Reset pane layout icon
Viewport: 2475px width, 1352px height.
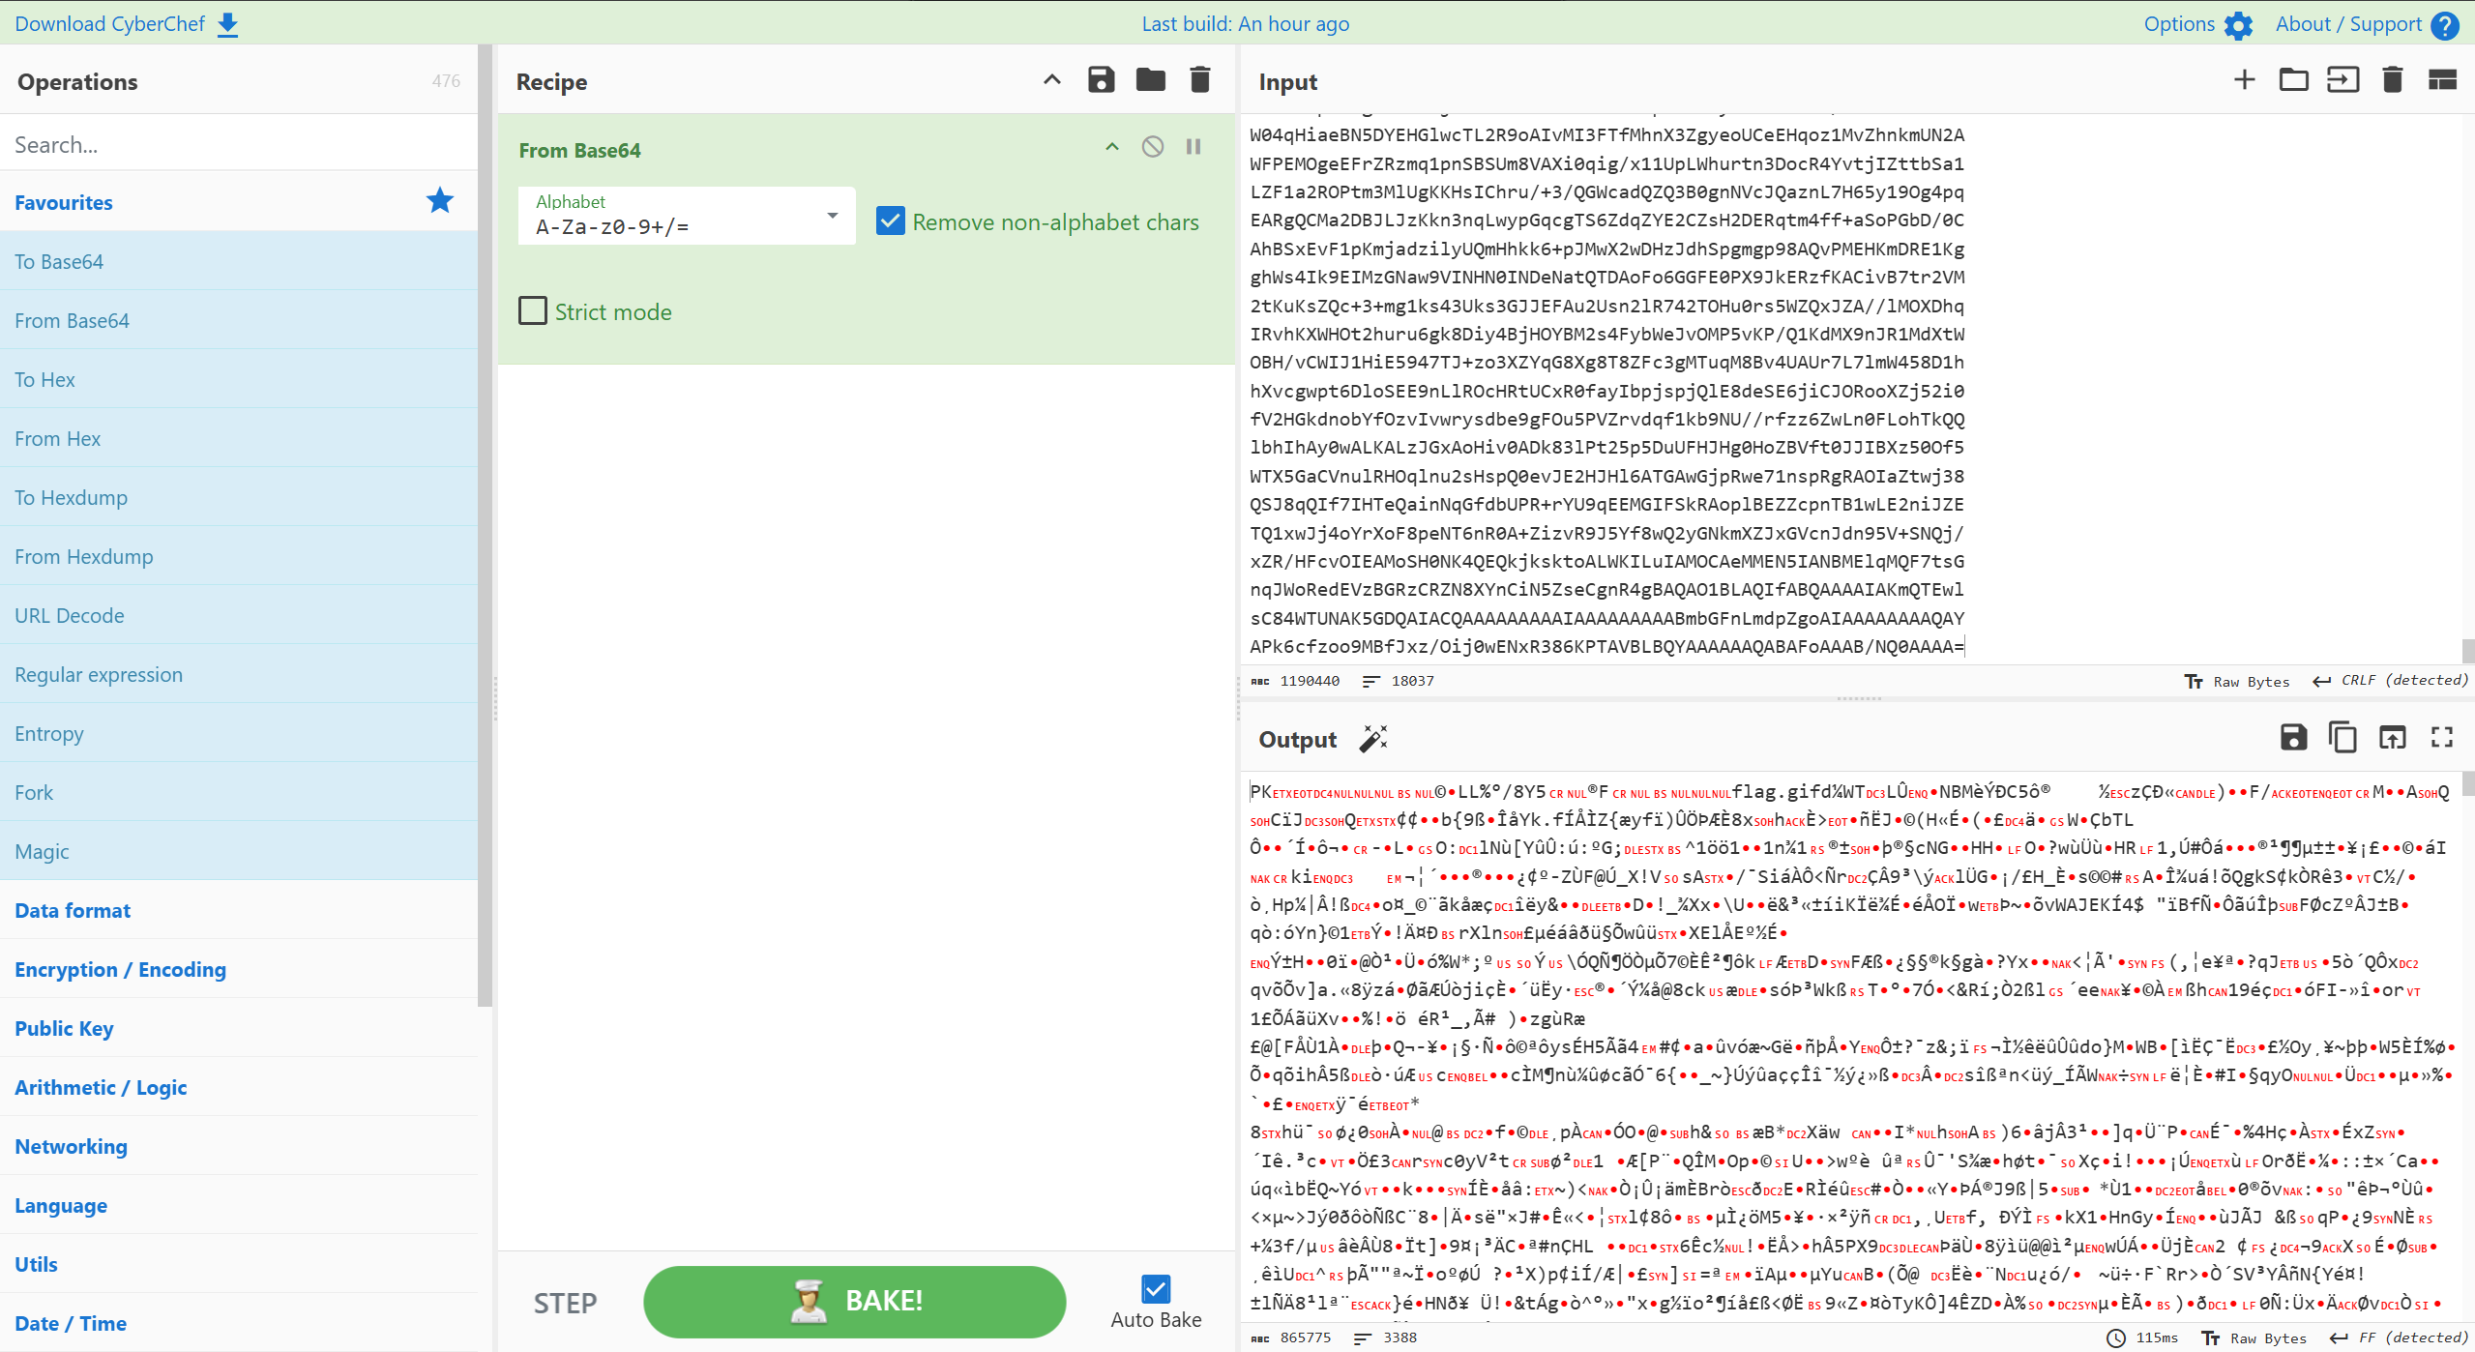pyautogui.click(x=2442, y=80)
